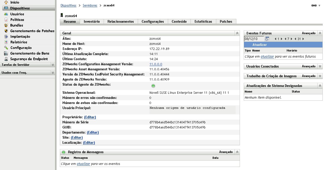Screen dimensions: 325x170
Task: Open Relatórios via its report icon
Action: tap(6, 42)
